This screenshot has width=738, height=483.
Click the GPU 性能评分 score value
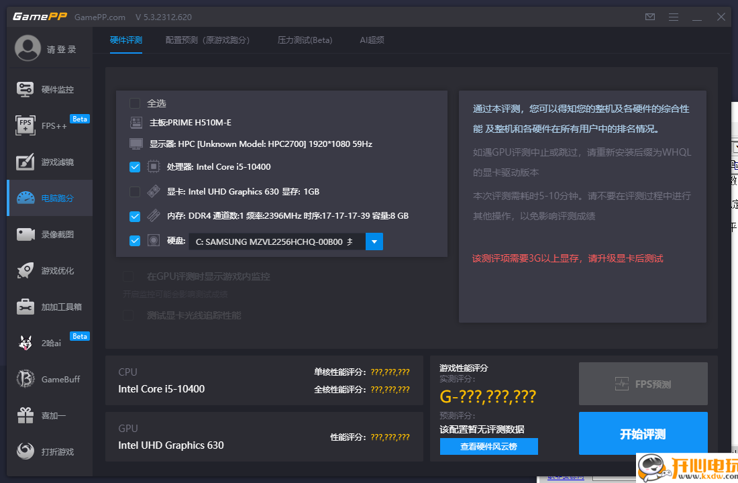390,437
